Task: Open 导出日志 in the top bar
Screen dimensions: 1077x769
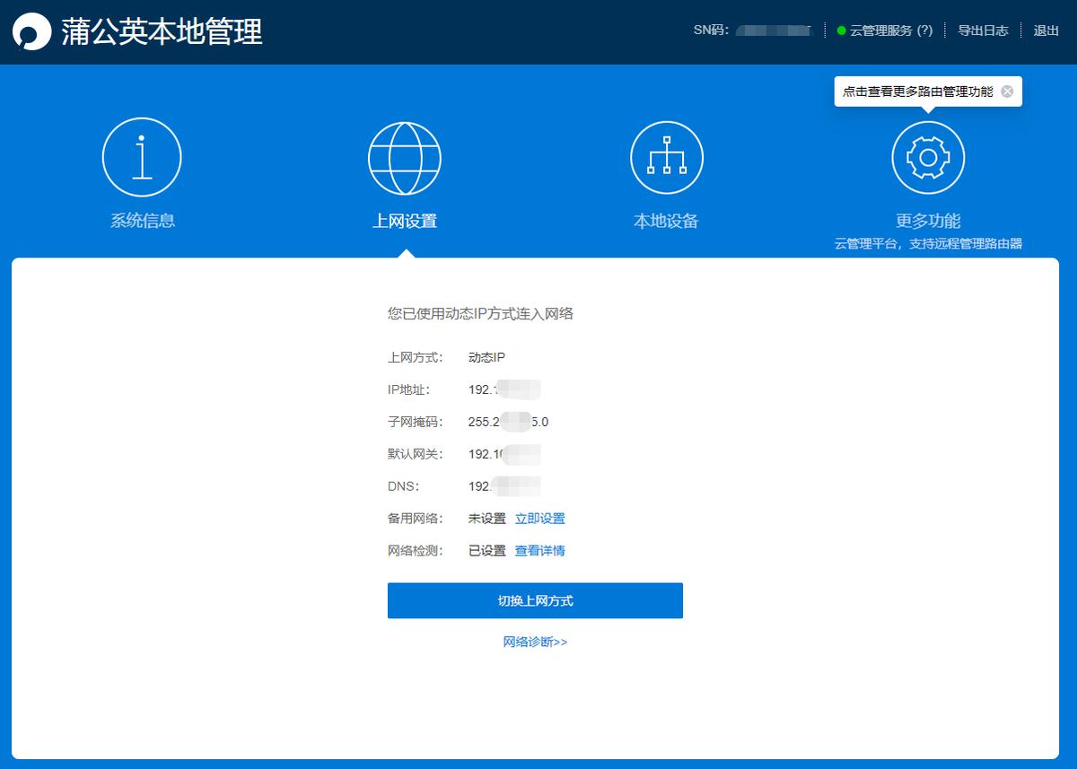Action: [982, 30]
